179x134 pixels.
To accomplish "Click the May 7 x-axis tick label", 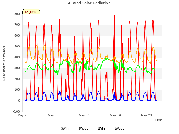I will pyautogui.click(x=22, y=115).
